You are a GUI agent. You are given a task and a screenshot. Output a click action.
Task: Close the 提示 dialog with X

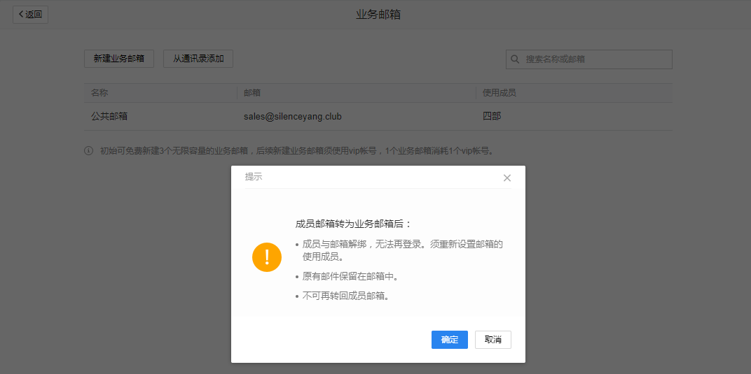pos(507,178)
